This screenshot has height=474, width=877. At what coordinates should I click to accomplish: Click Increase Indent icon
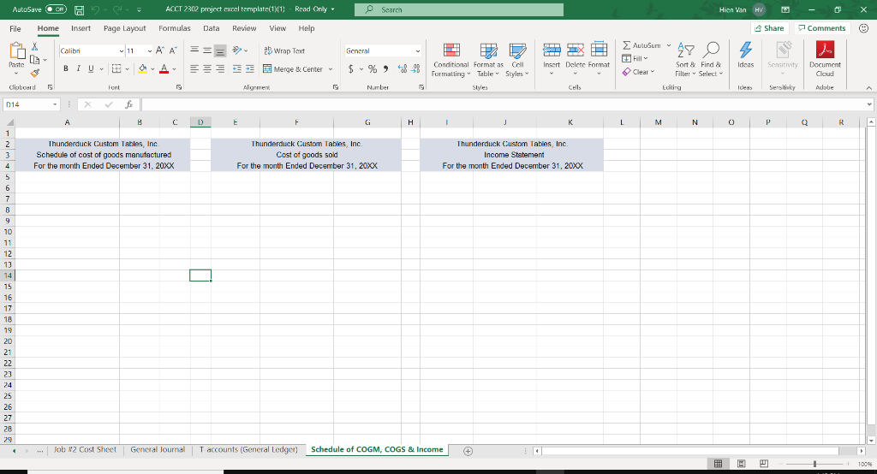[250, 68]
